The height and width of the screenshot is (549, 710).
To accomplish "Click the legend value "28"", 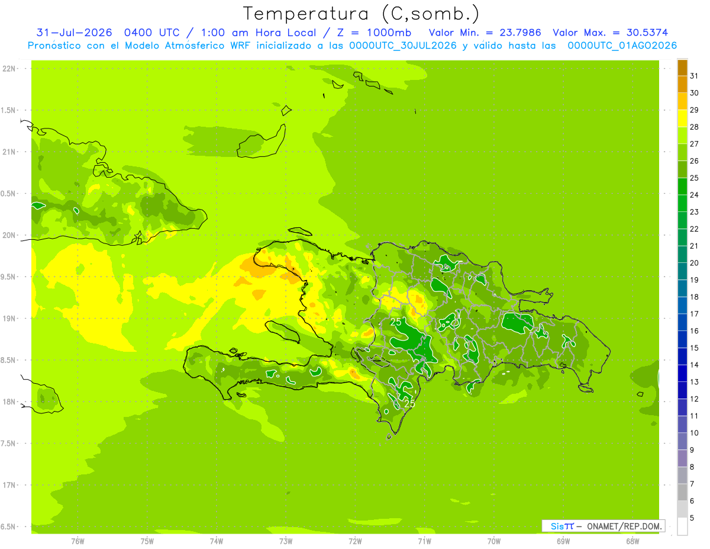I will point(694,127).
